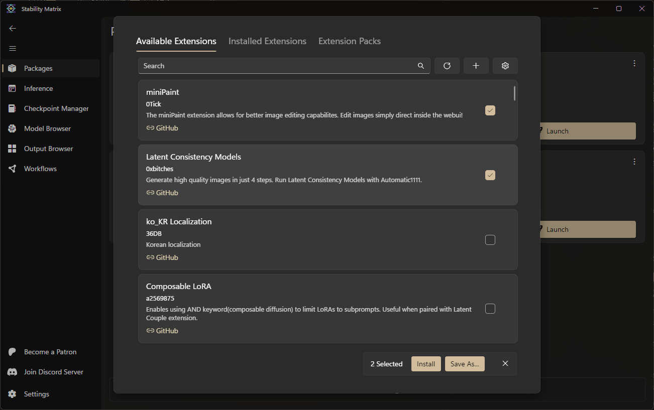Click the ko_KR Localization title
Image resolution: width=654 pixels, height=410 pixels.
179,222
